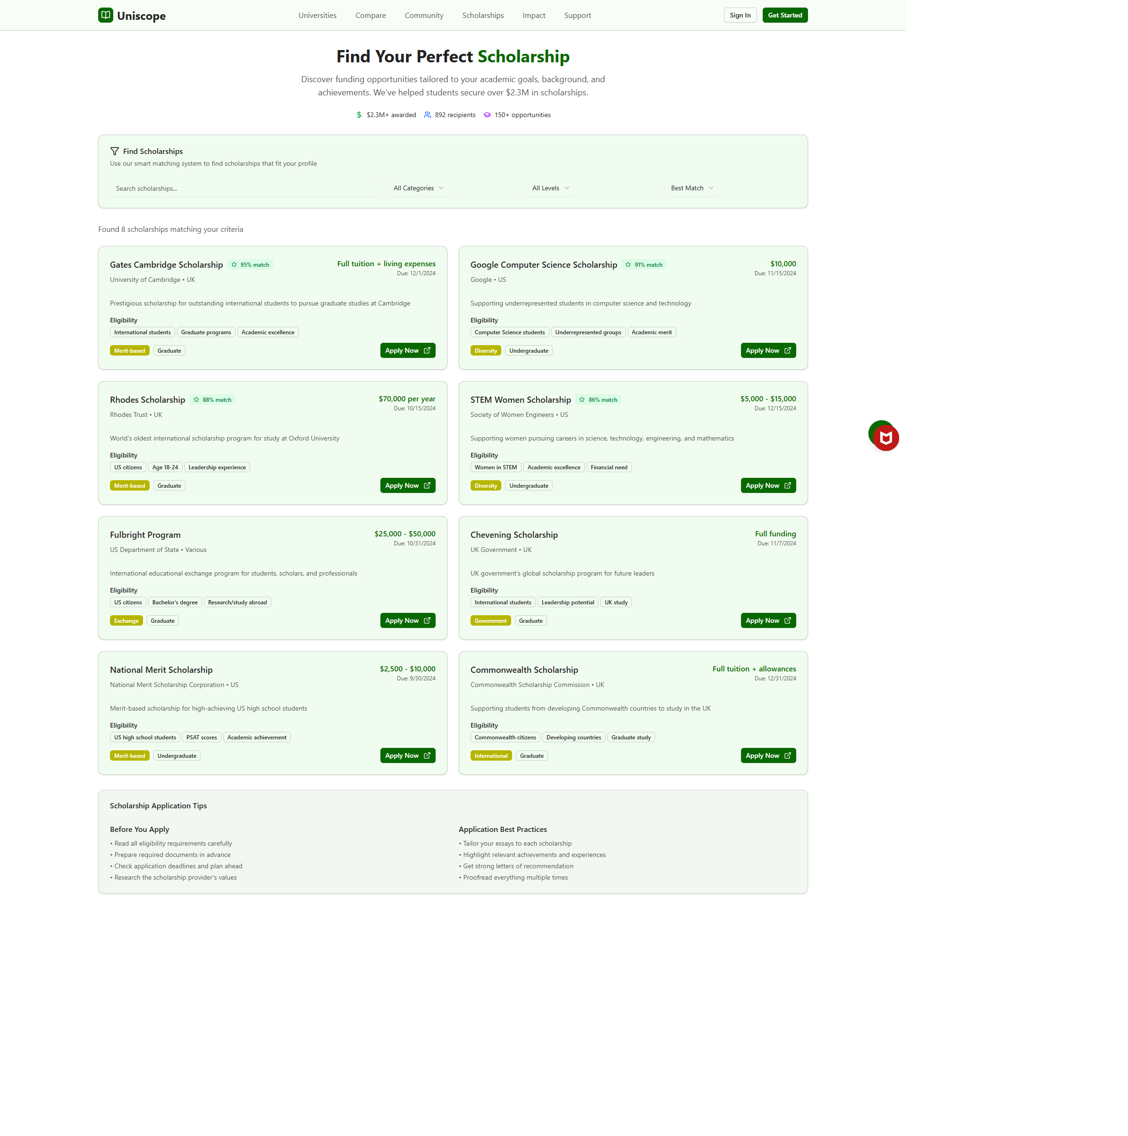The image size is (1128, 1136).
Task: Select the Compare navigation link
Action: (x=370, y=15)
